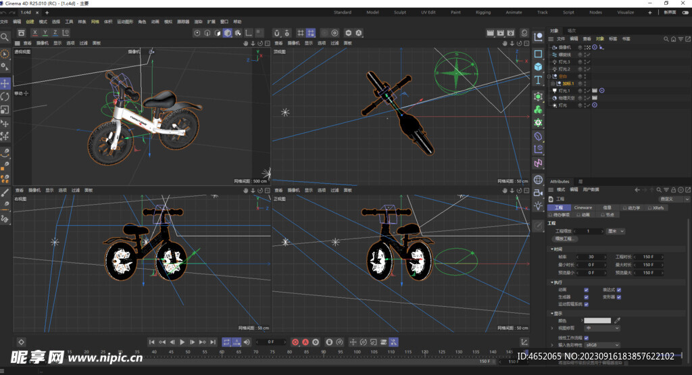Switch to the Sculpt layout
Screen dimensions: 692x375
[400, 12]
